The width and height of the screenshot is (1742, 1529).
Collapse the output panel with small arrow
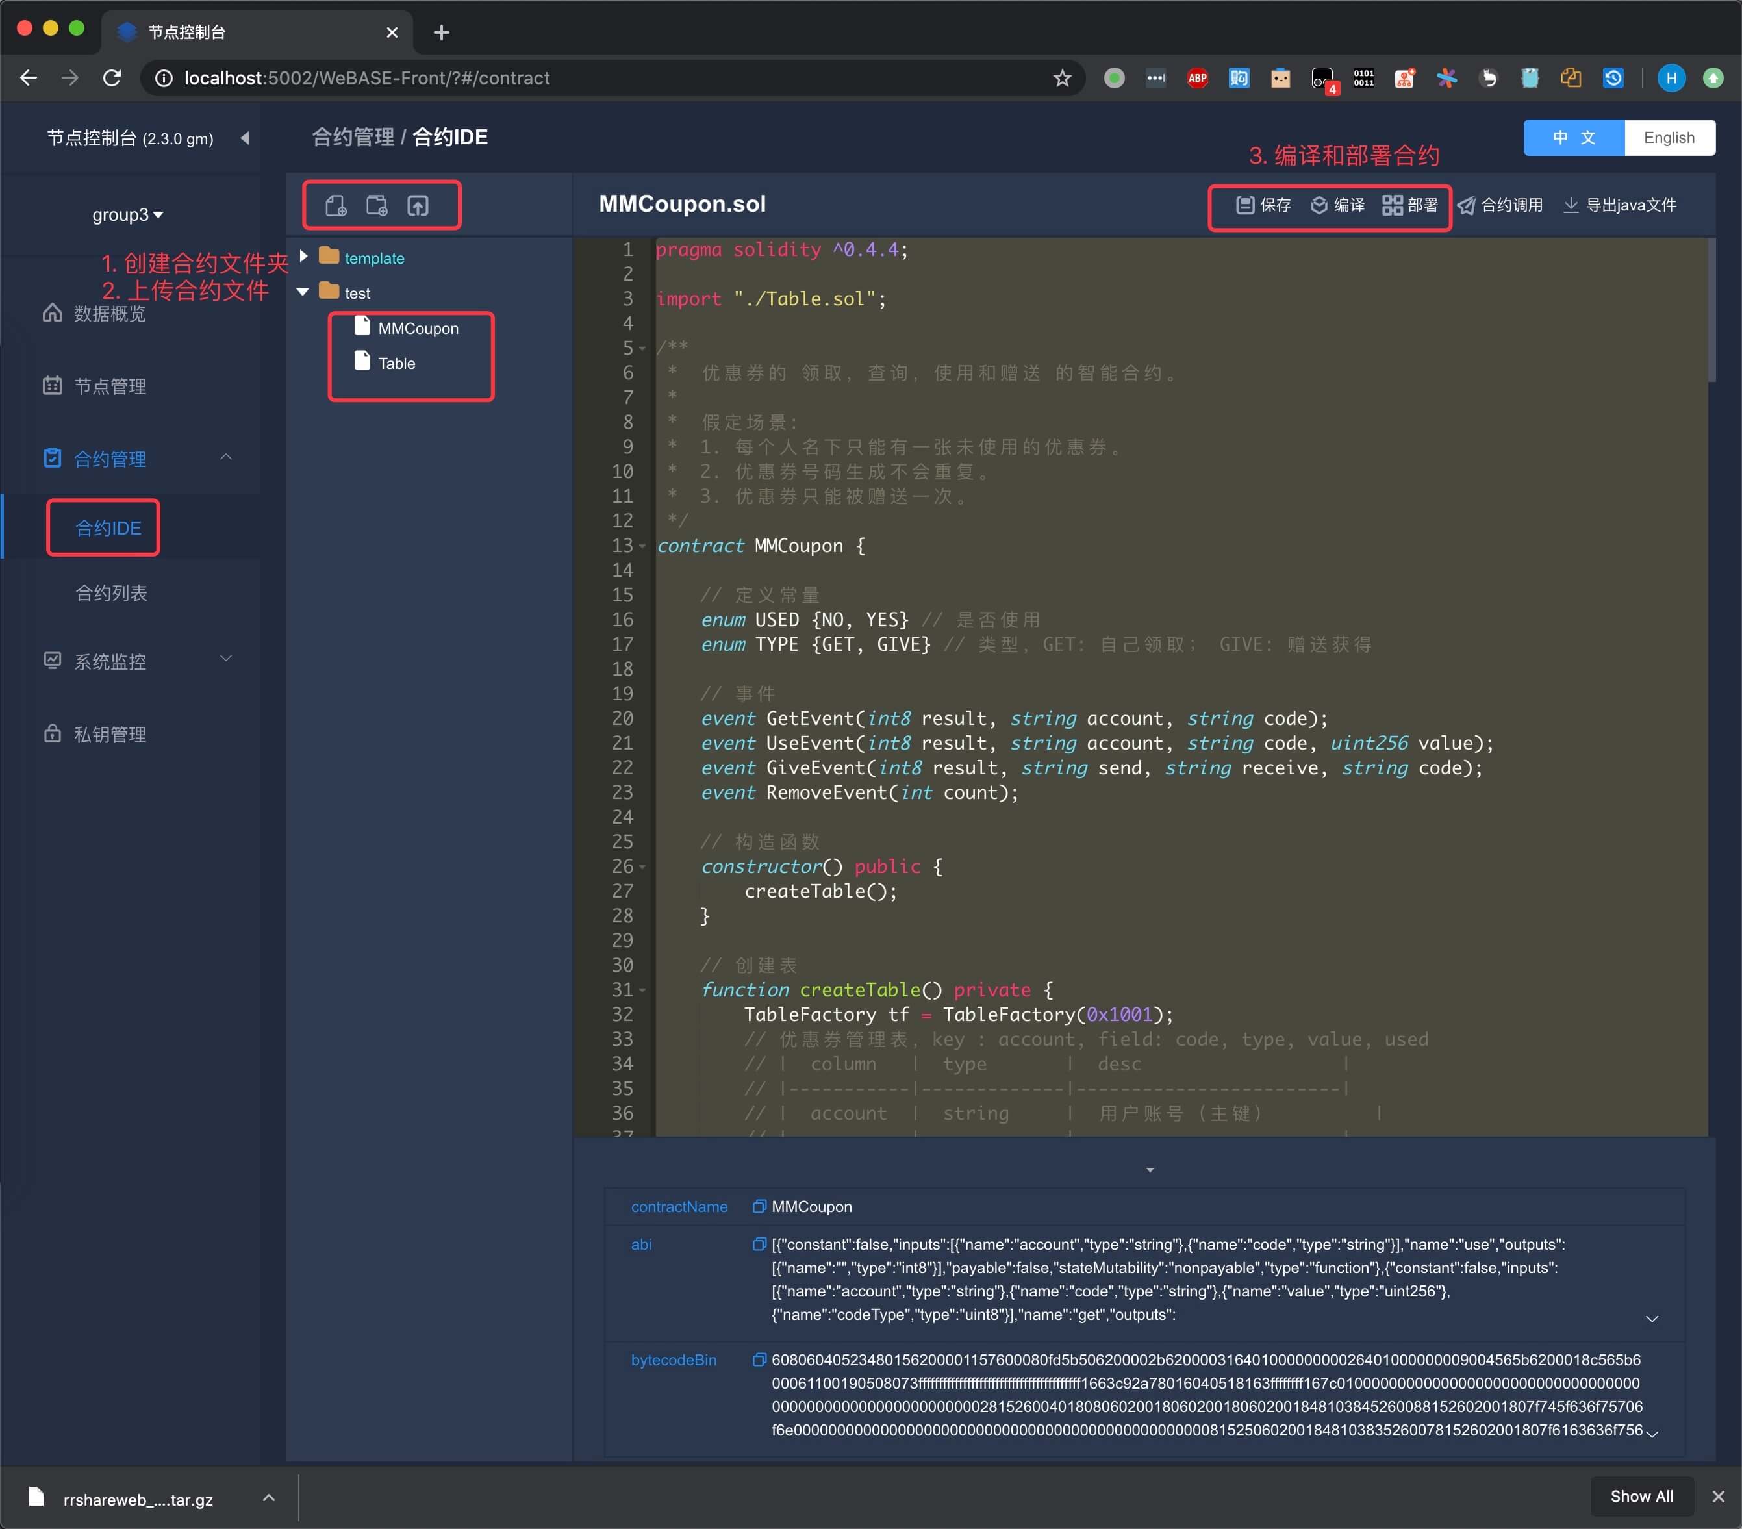(1150, 1170)
